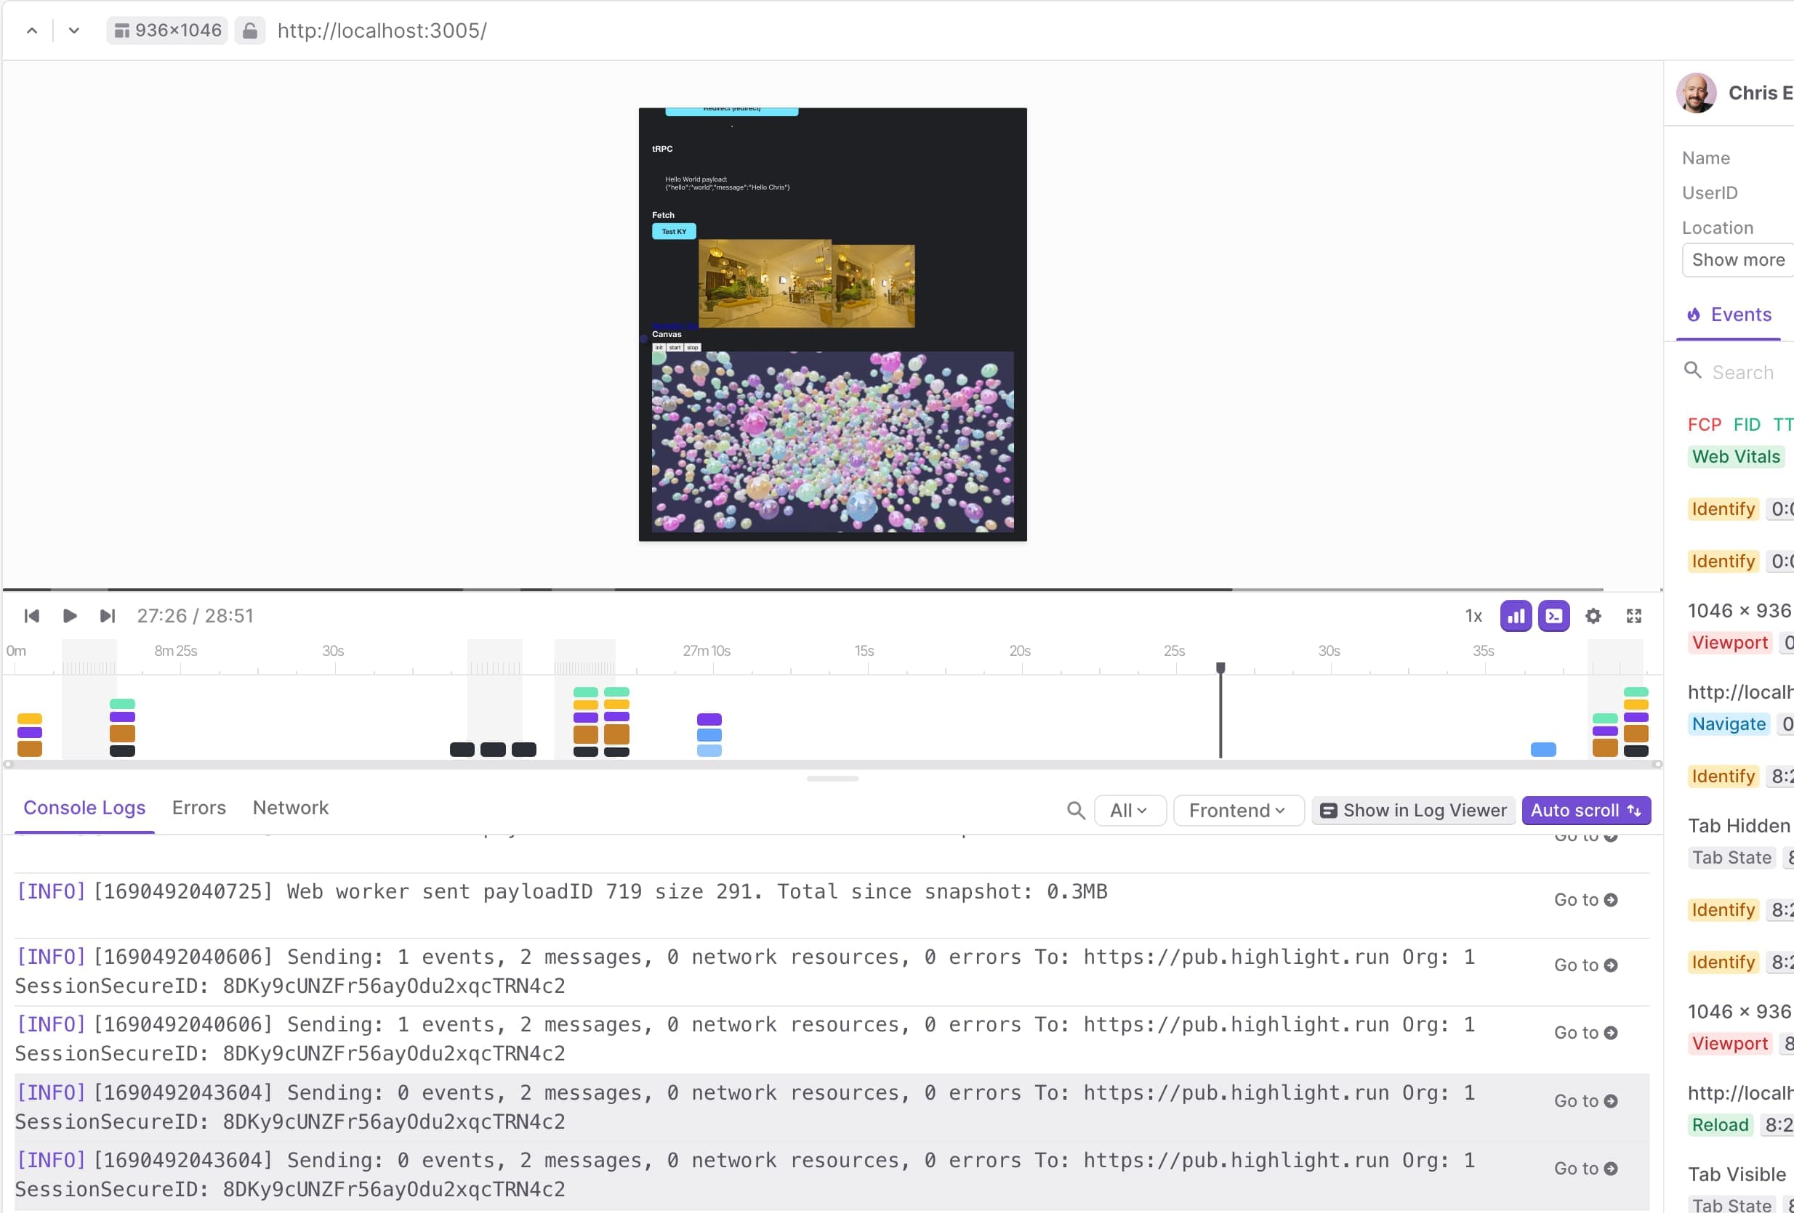Toggle the Auto scroll button
Screen dimensions: 1794x1213
point(1585,810)
